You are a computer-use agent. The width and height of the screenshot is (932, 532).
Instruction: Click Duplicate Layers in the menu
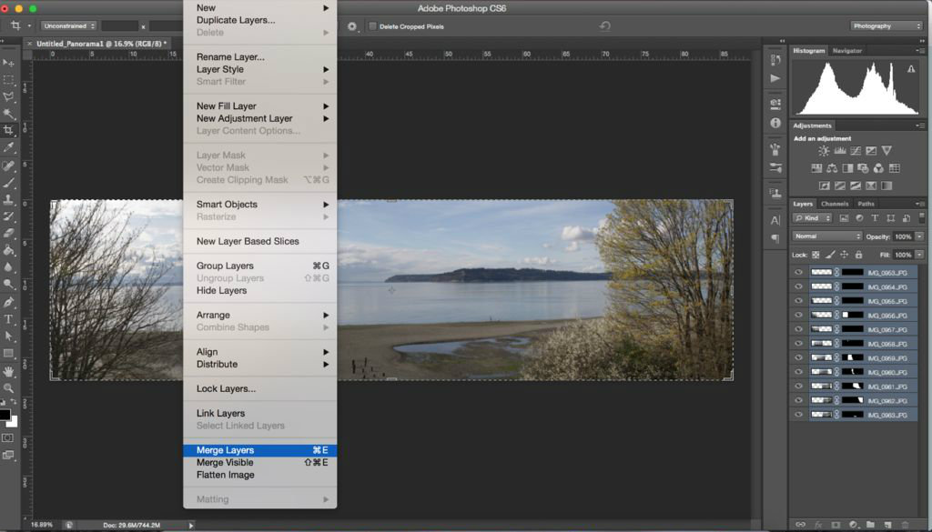(x=235, y=20)
